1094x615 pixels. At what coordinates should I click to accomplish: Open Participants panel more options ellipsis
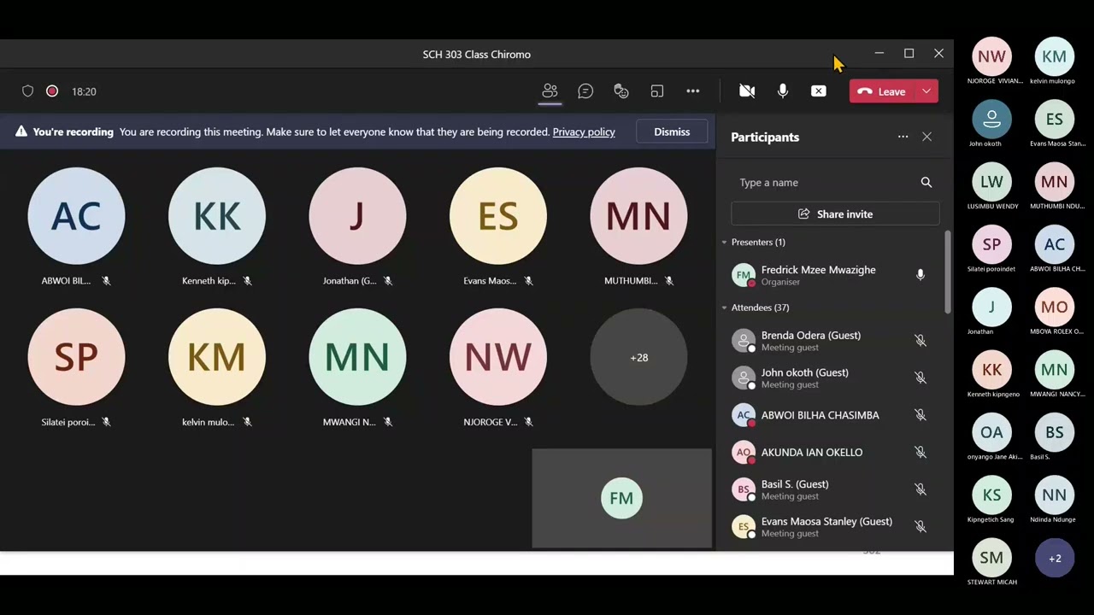[x=903, y=137]
